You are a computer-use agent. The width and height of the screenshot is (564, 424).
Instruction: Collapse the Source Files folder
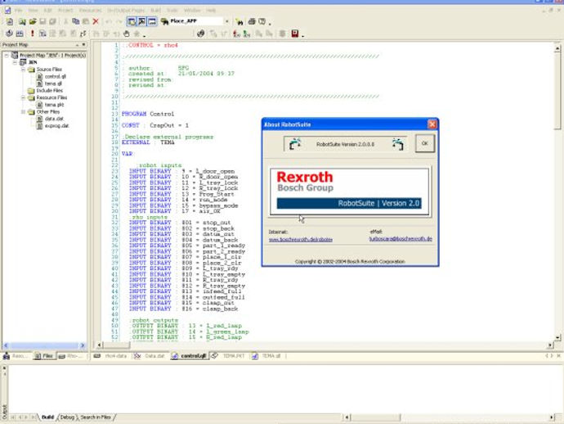[23, 69]
